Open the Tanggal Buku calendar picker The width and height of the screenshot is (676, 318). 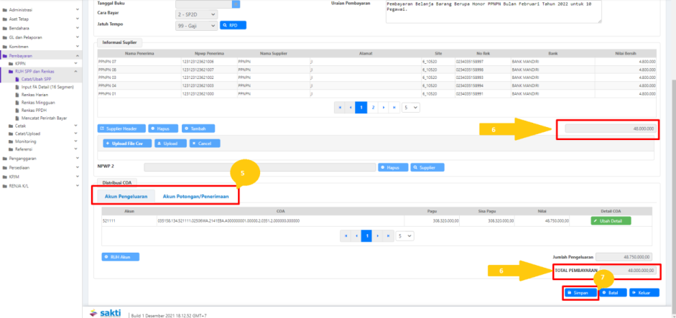coord(236,4)
